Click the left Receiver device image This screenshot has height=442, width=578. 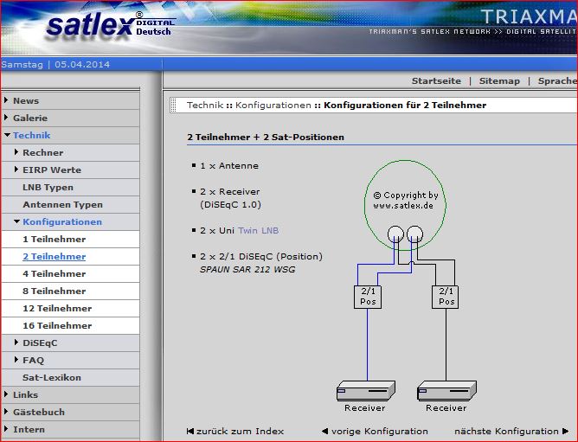point(366,391)
